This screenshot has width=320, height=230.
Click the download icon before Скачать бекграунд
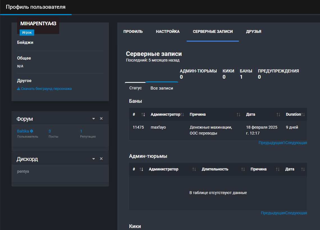click(19, 88)
